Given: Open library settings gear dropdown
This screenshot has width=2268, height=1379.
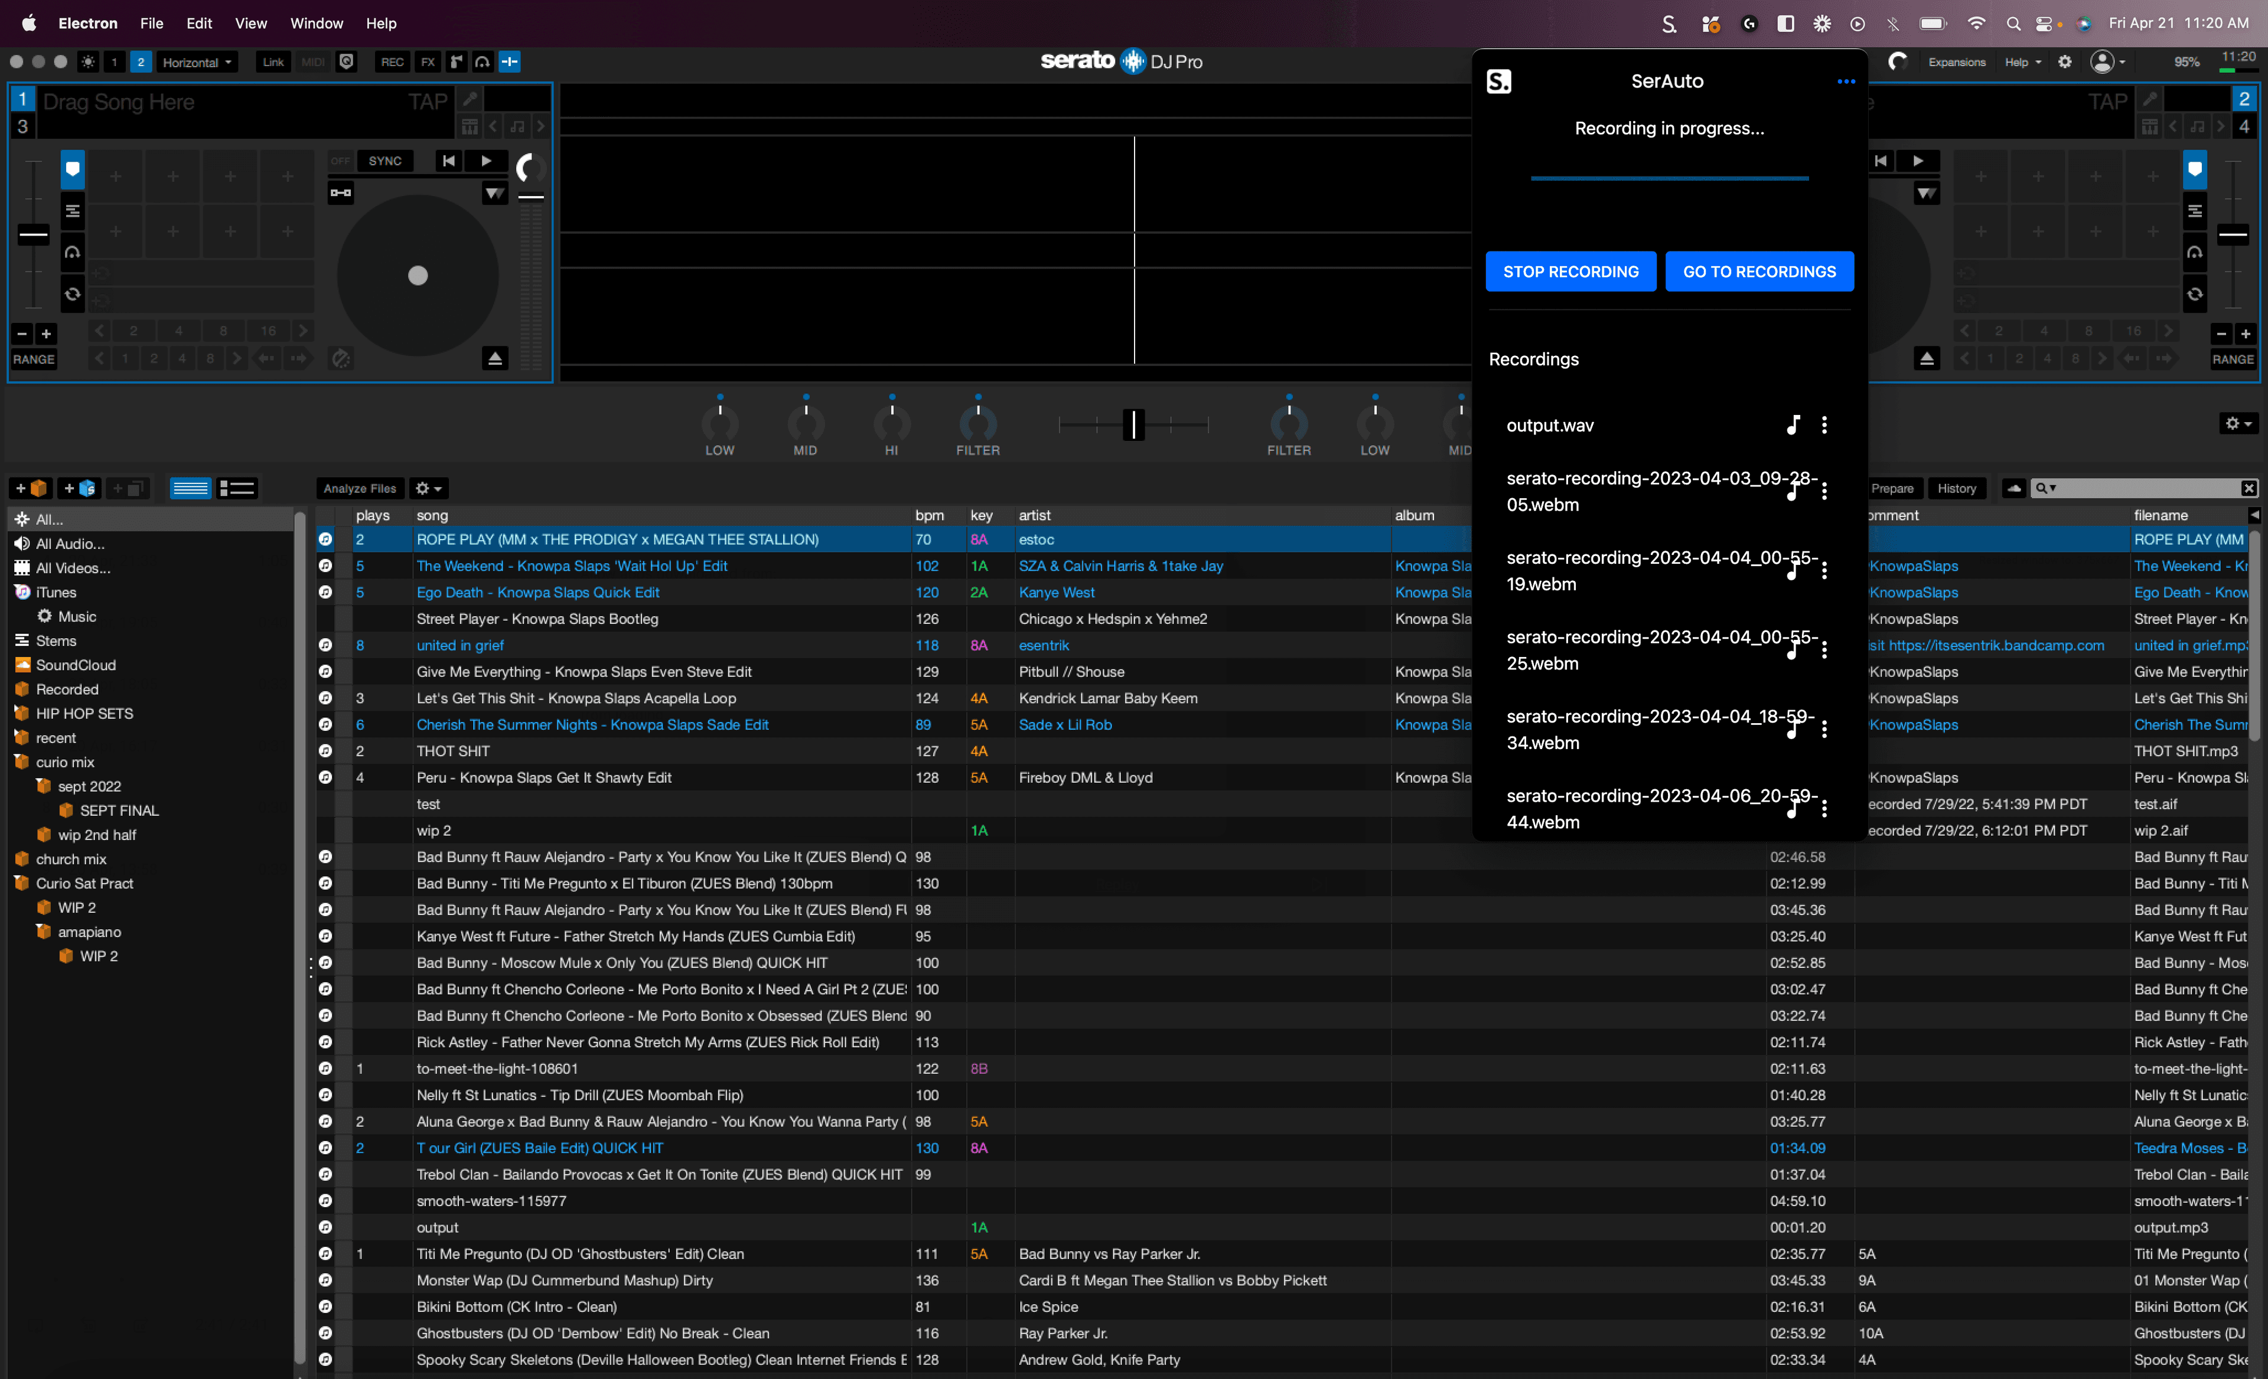Looking at the screenshot, I should [428, 488].
